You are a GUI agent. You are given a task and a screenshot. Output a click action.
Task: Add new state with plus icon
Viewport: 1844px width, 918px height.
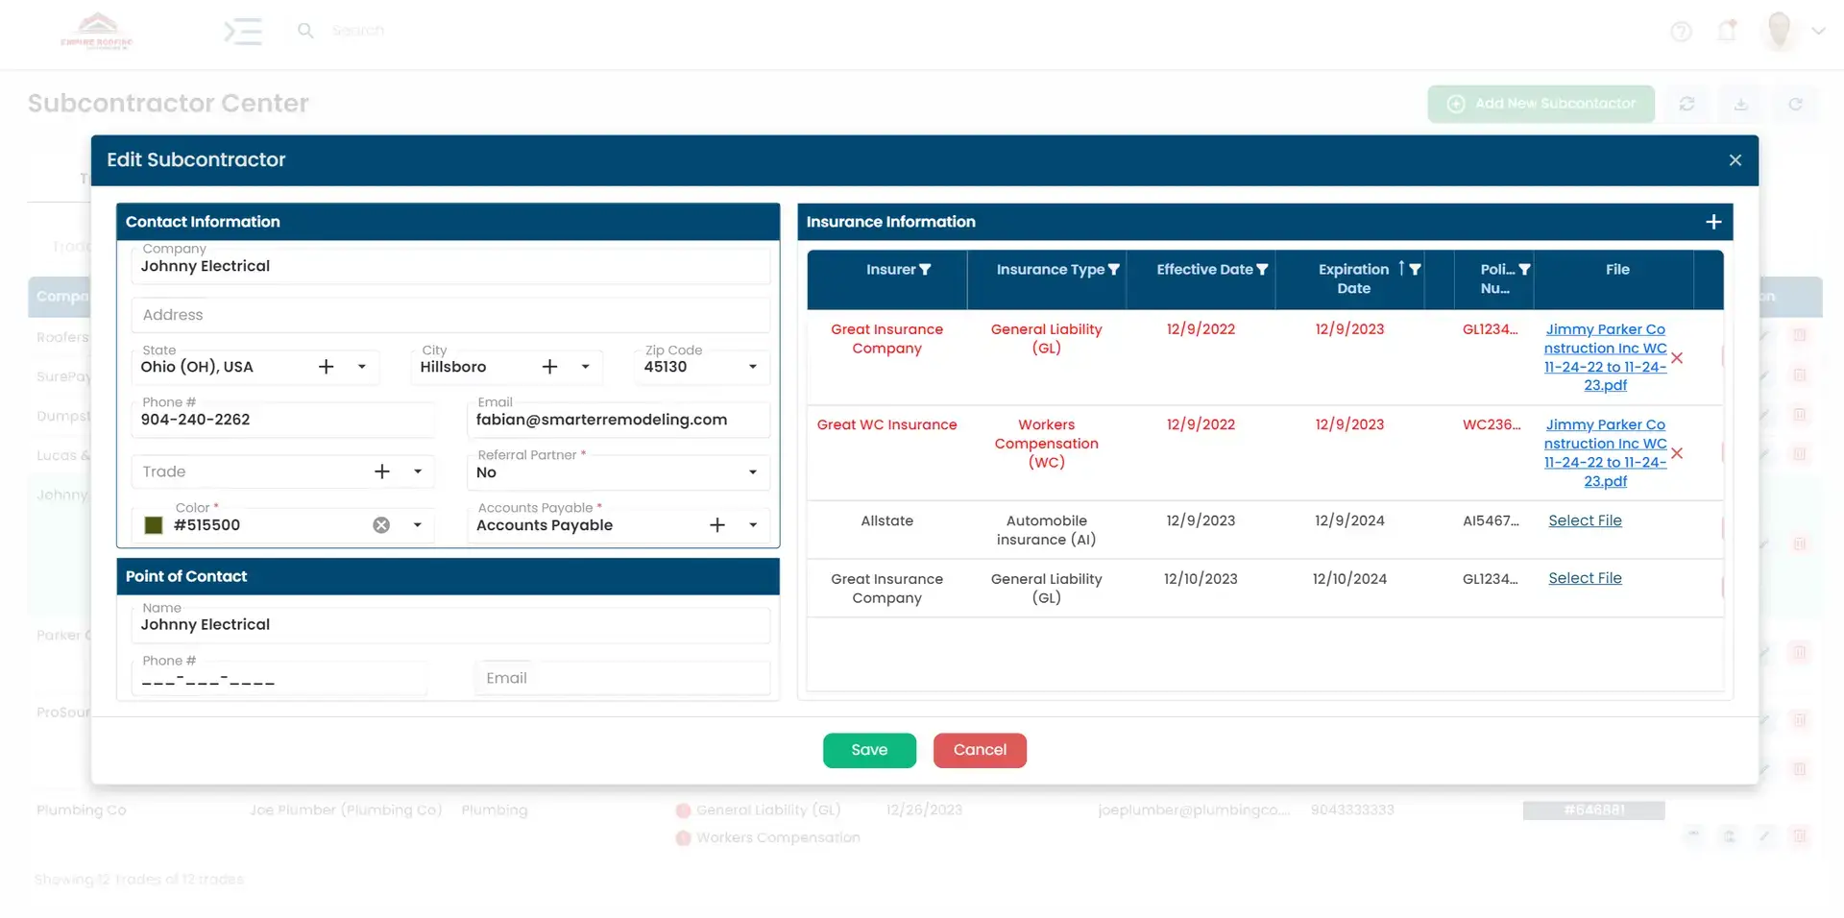point(327,367)
